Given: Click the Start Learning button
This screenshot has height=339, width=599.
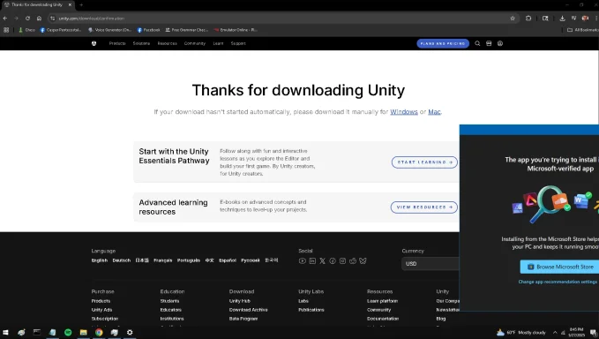Looking at the screenshot, I should 424,162.
